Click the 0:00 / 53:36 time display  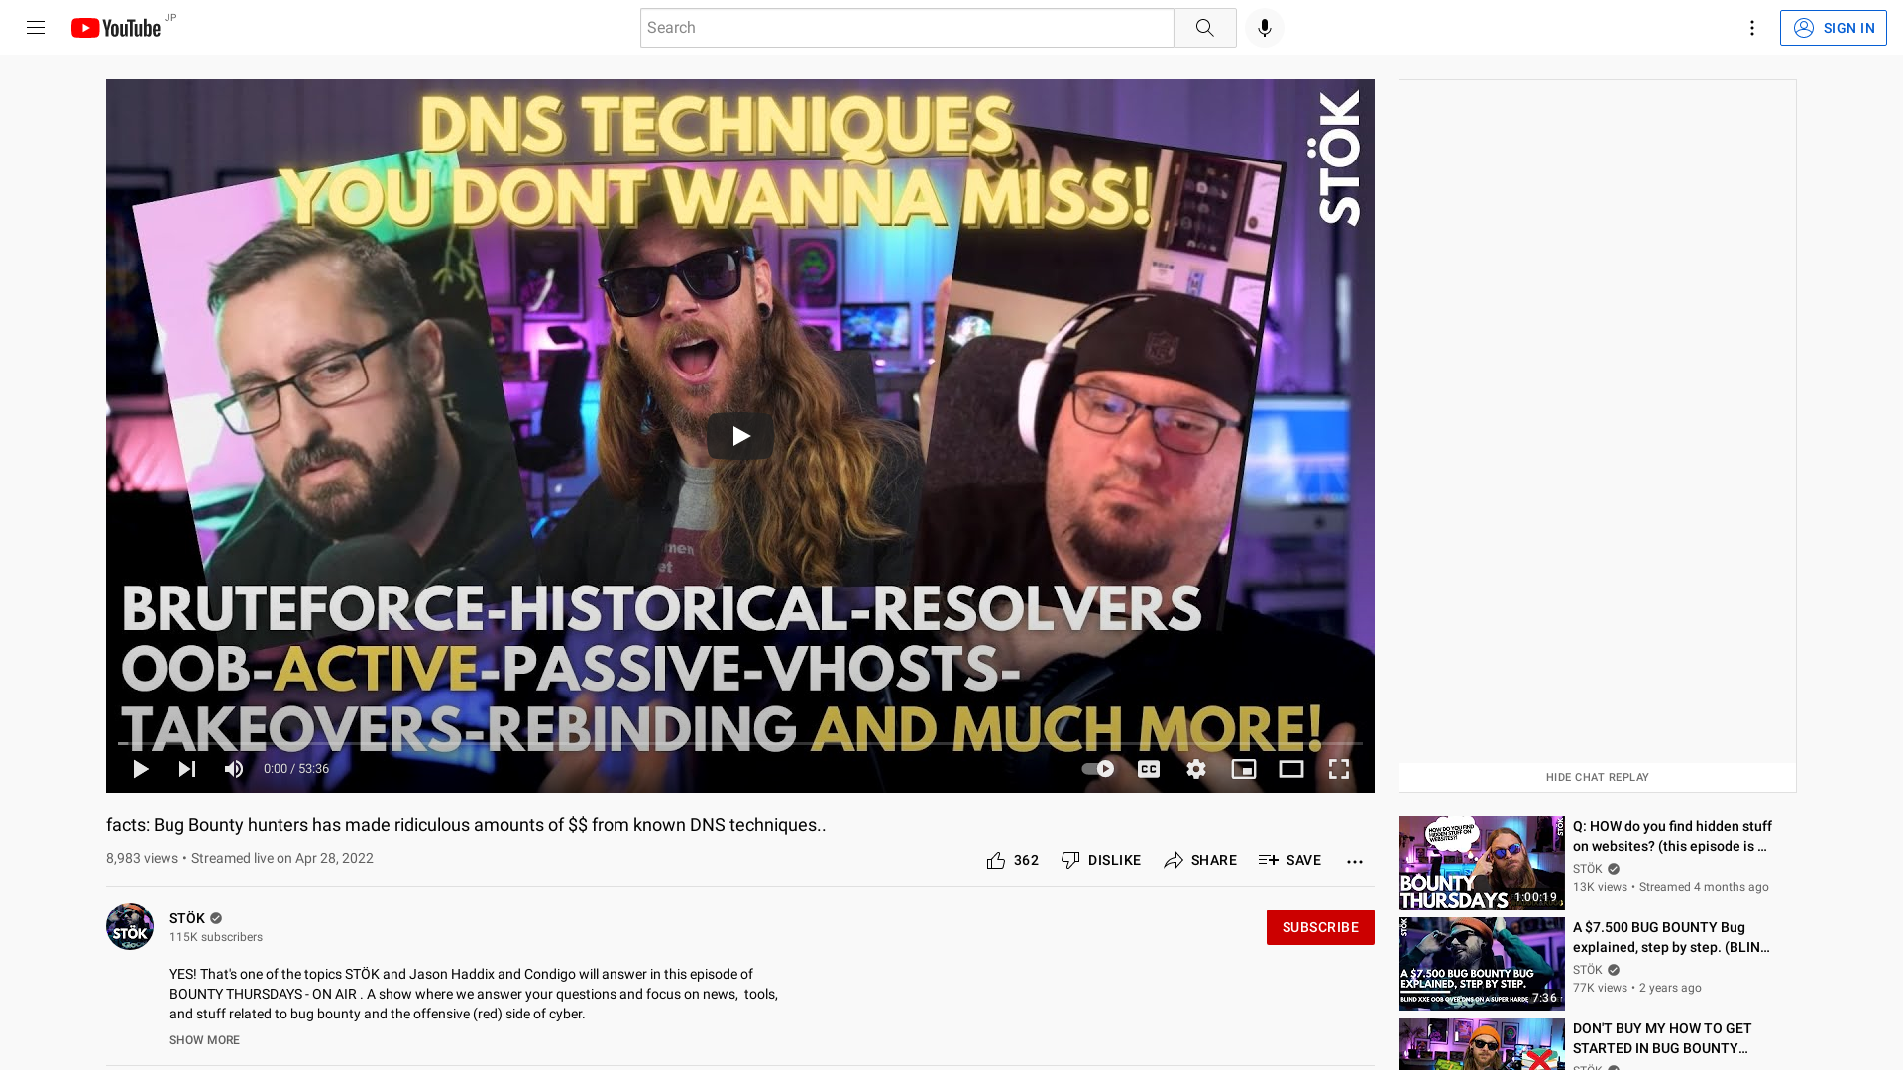(x=296, y=769)
